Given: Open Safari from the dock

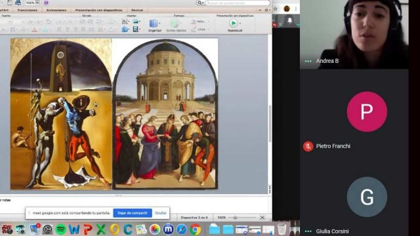Looking at the screenshot, I should [182, 229].
